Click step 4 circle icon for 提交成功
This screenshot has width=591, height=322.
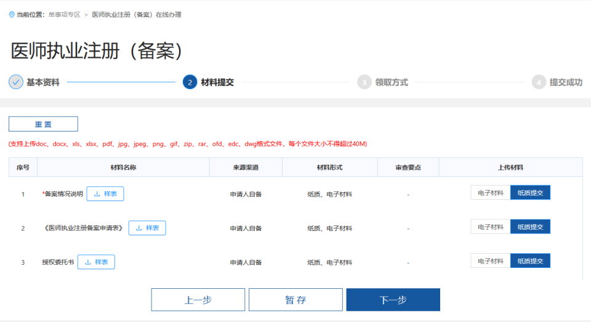click(x=539, y=82)
